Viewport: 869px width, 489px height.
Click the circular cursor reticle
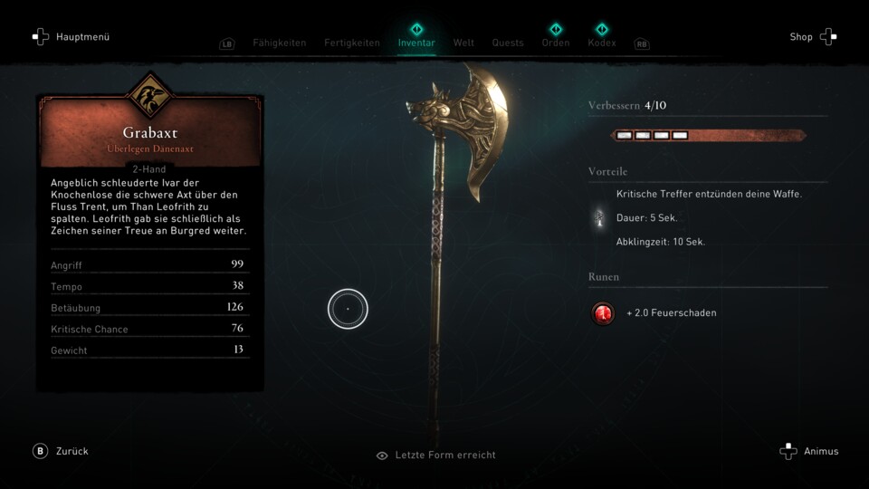click(x=348, y=309)
